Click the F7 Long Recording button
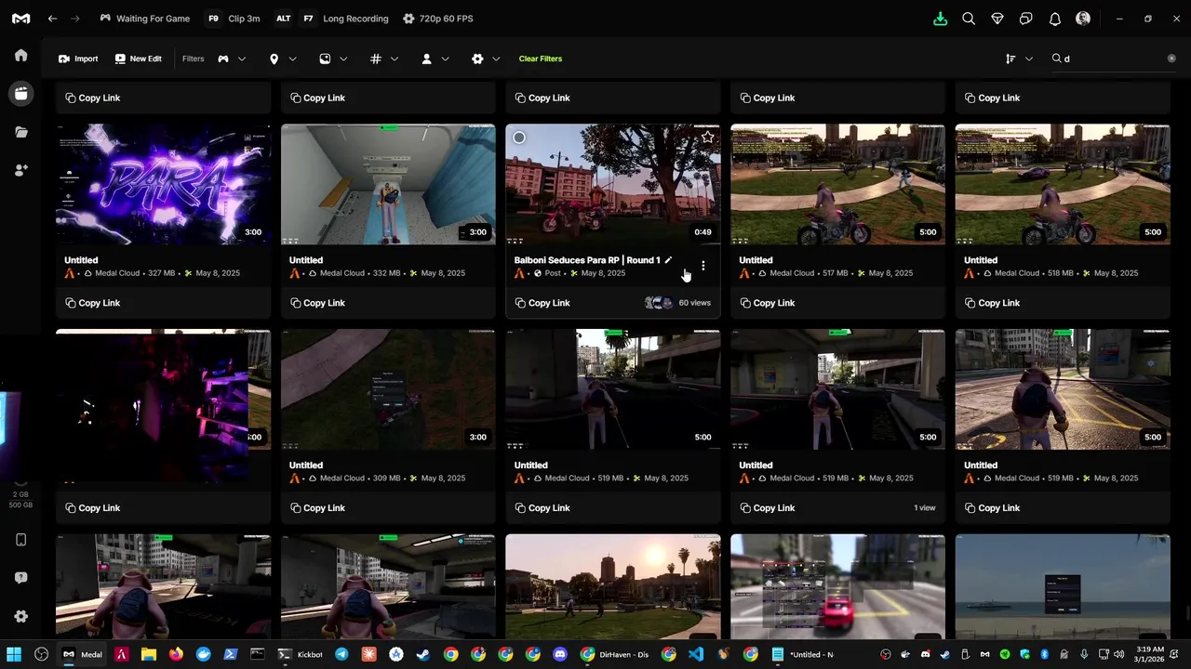The width and height of the screenshot is (1191, 669). click(x=344, y=19)
